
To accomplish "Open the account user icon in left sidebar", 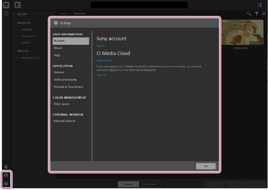I will pos(6,175).
